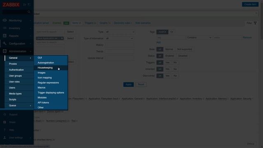Set Status filter to Enabled
263x148 pixels.
click(x=170, y=56)
